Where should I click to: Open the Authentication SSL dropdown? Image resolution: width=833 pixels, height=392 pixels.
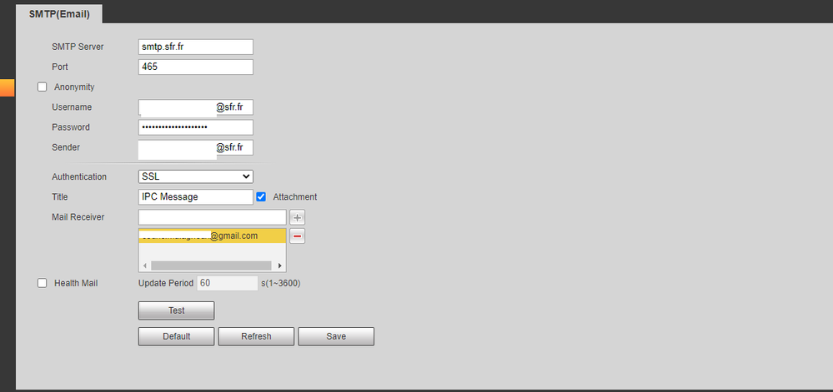[x=195, y=176]
